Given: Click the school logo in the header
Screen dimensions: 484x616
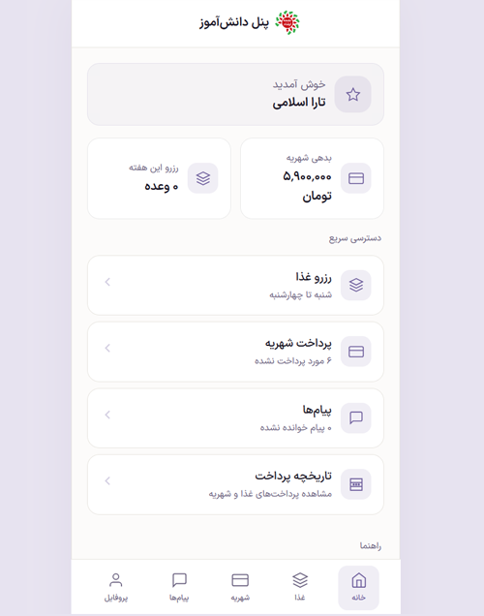Looking at the screenshot, I should tap(287, 22).
